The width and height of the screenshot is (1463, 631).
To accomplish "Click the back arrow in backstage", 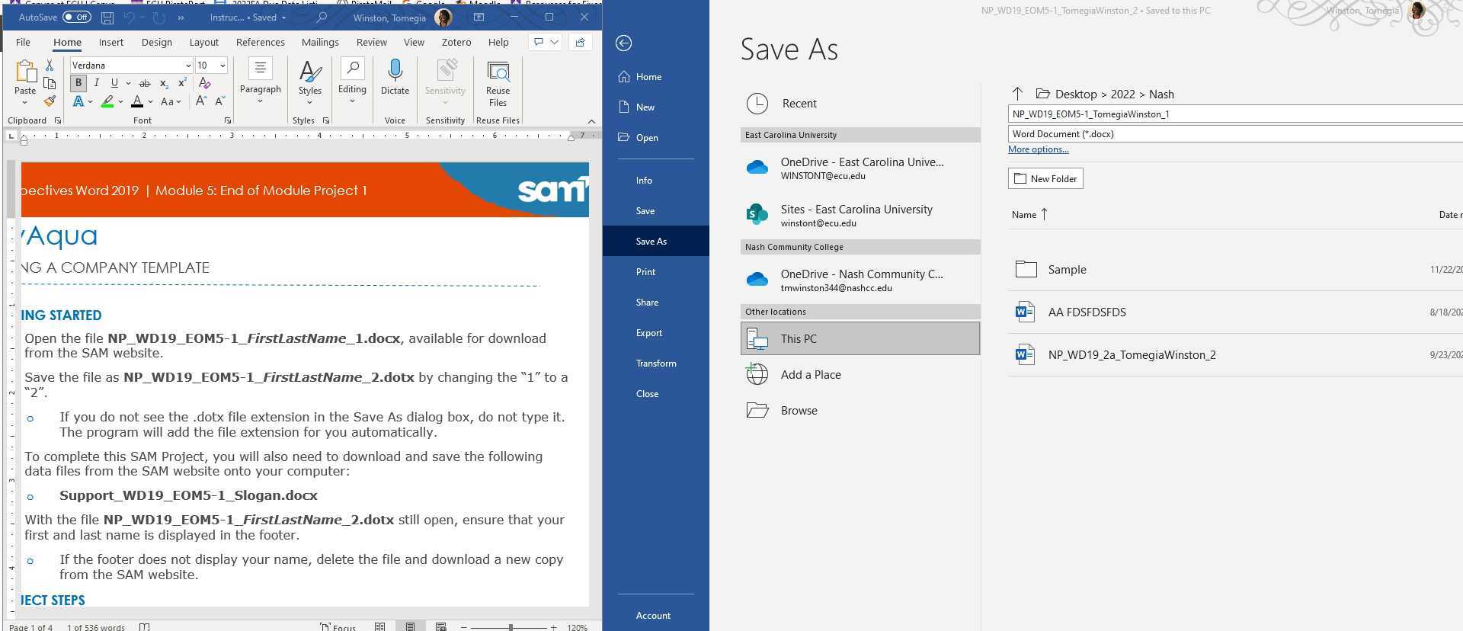I will coord(624,43).
